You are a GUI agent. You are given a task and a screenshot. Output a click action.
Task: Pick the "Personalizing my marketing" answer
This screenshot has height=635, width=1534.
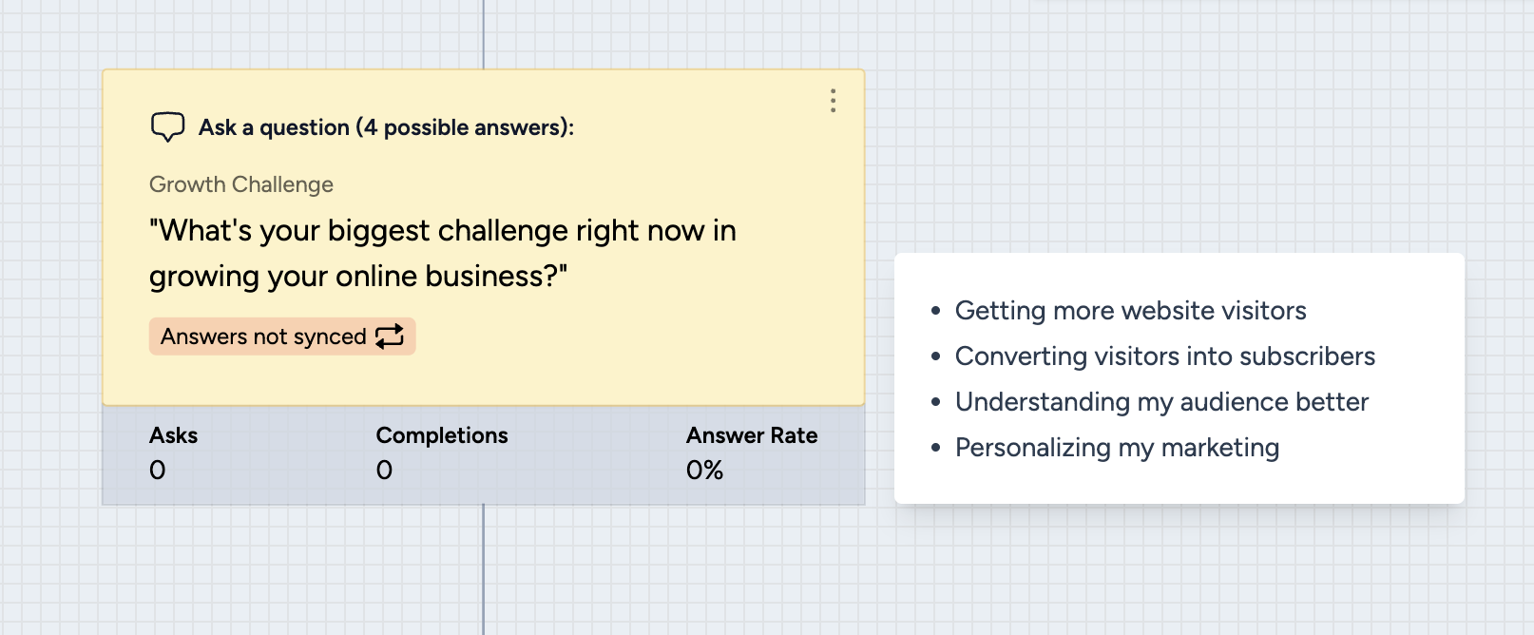click(1117, 448)
